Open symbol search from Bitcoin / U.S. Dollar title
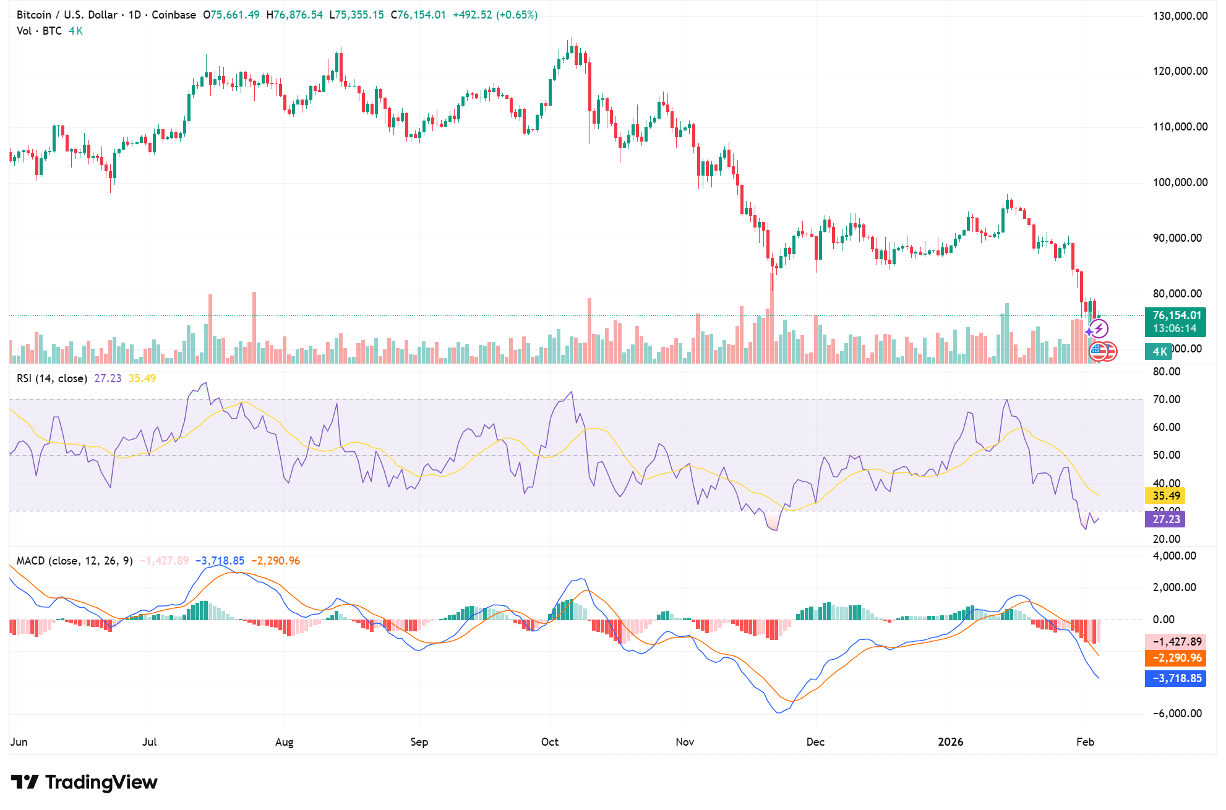 [x=67, y=15]
